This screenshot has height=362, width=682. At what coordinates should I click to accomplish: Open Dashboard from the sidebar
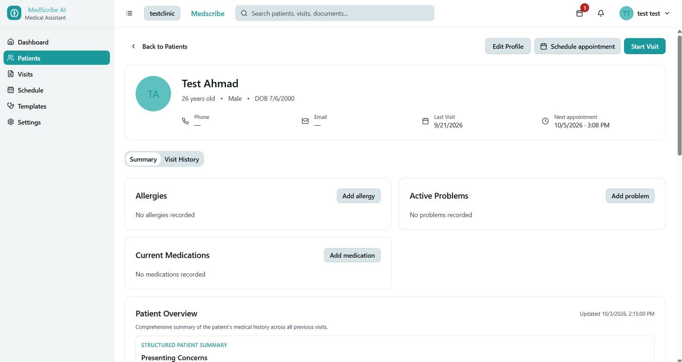point(57,42)
